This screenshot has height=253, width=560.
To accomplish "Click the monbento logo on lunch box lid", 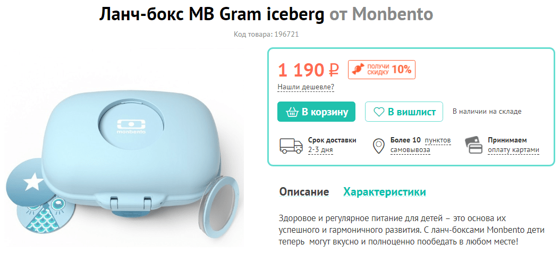I will (131, 127).
